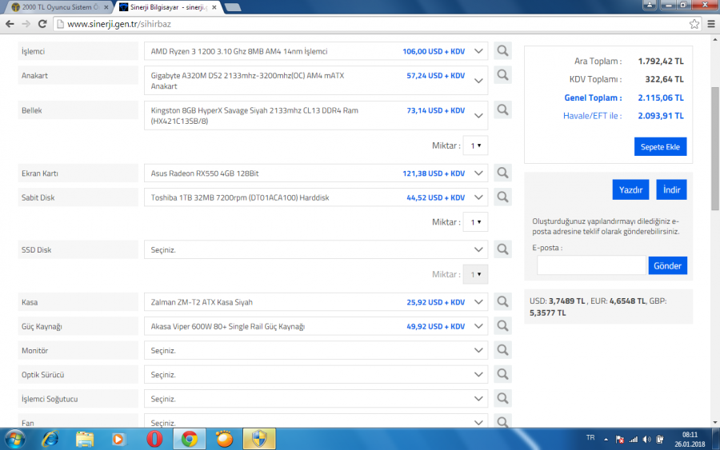This screenshot has height=450, width=720.
Task: Open media player taskbar icon
Action: (x=119, y=440)
